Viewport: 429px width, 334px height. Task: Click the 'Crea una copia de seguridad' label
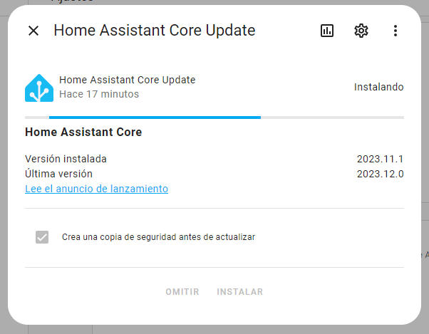(158, 237)
